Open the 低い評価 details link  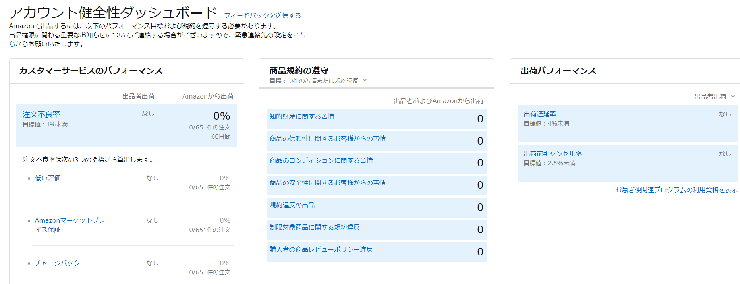click(x=48, y=178)
